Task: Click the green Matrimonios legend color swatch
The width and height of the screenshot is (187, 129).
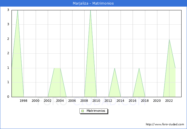Action: (83, 111)
